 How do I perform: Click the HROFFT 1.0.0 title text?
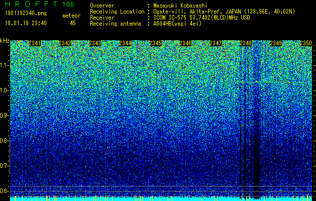[39, 4]
